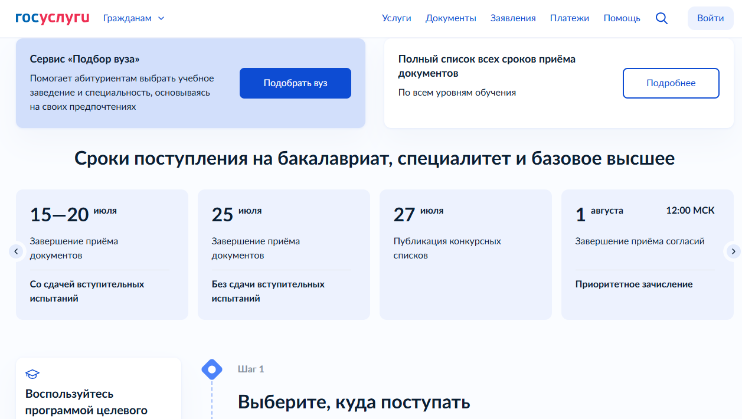Select the 1 августа deadline card
742x419 pixels.
648,254
